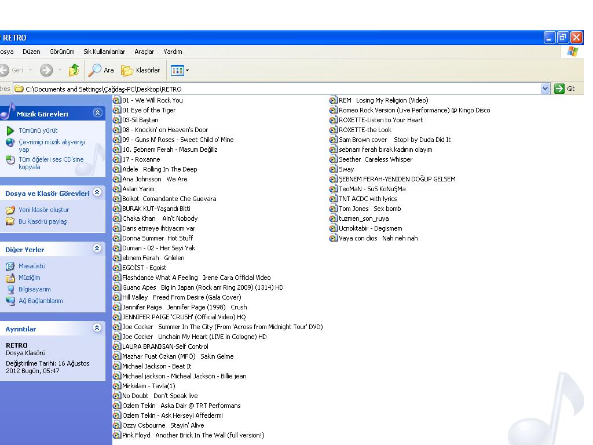Select icon of EGOİST - Egoist file
Viewport: 593px width, 445px height.
pyautogui.click(x=117, y=268)
